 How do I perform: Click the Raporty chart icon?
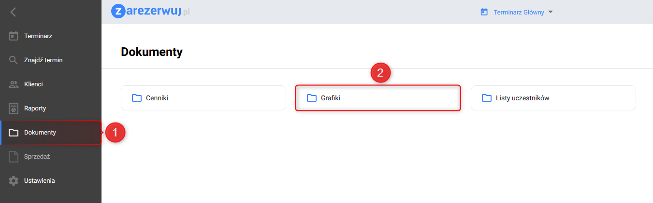tap(14, 108)
